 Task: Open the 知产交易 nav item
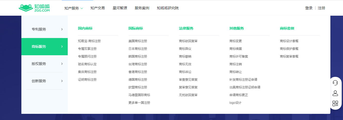click(x=98, y=8)
